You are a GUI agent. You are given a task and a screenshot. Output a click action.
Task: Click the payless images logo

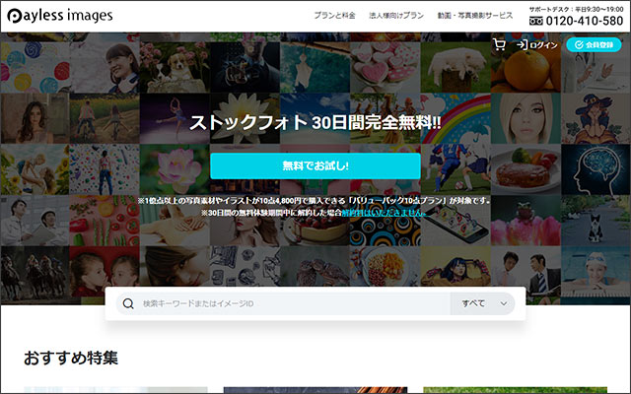tap(59, 16)
